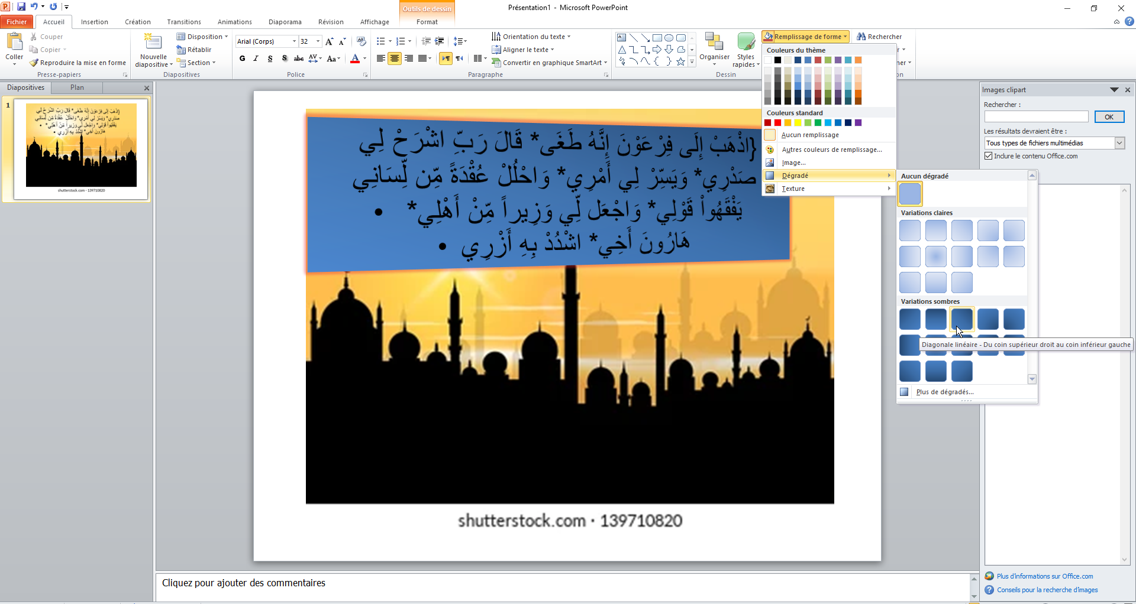Pick purple standard color swatch
This screenshot has height=604, width=1136.
[x=858, y=123]
